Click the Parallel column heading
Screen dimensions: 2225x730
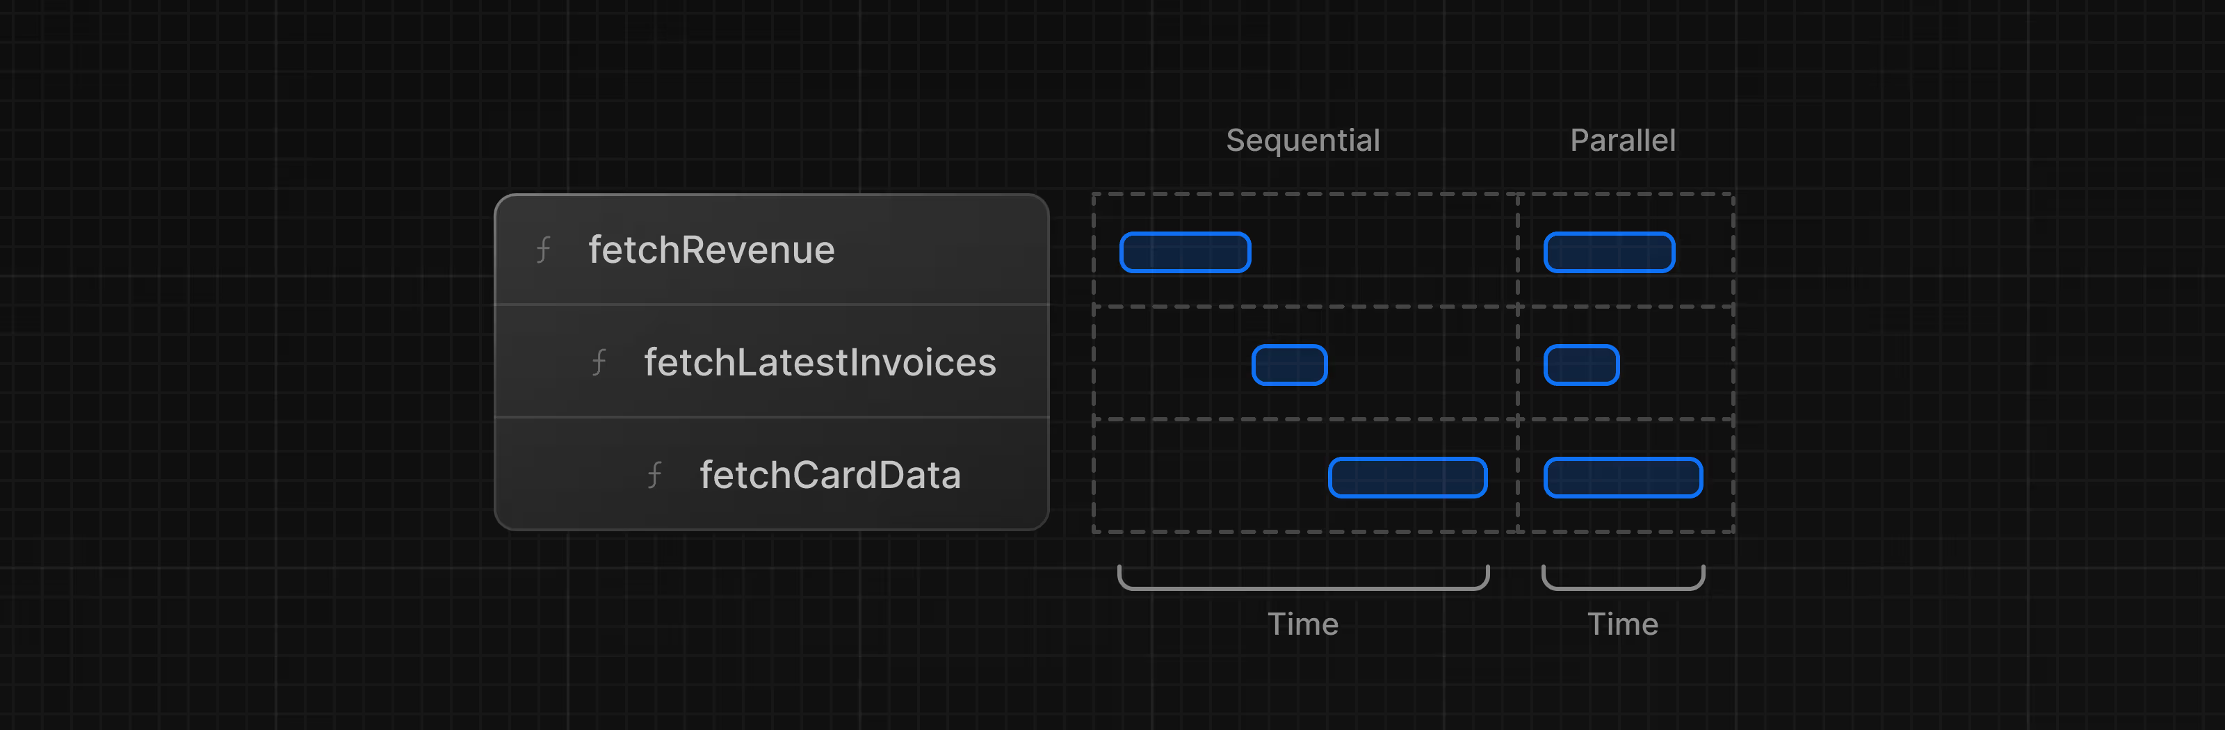click(1622, 140)
